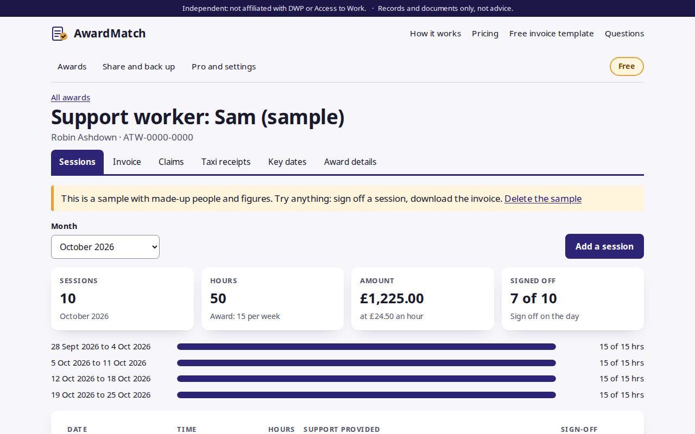
Task: Click the Signed off card showing 7 of 10
Action: pyautogui.click(x=573, y=298)
